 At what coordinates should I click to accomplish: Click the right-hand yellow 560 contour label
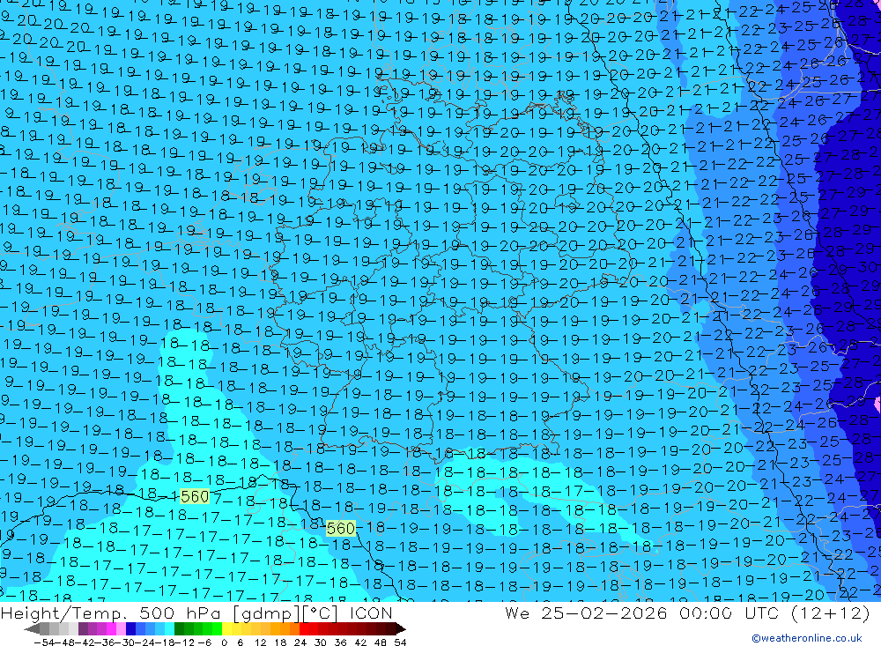(x=340, y=529)
